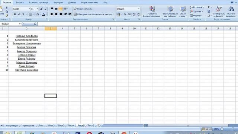This screenshot has height=134, width=238.
Task: Toggle wrap text (Перенос текста)
Action: [x=83, y=9]
